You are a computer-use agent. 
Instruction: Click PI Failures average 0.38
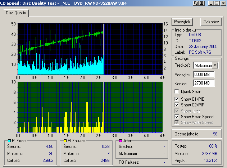[106, 147]
